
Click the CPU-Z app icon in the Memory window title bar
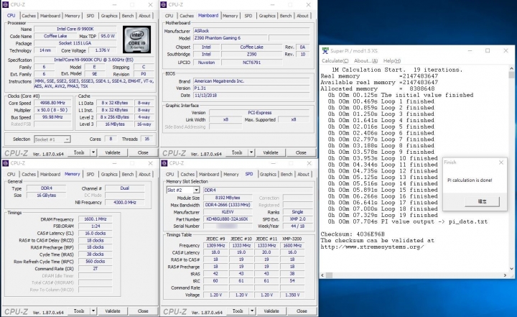tap(5, 163)
